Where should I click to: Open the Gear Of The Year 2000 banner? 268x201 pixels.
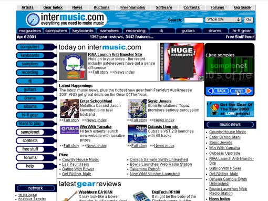[230, 109]
